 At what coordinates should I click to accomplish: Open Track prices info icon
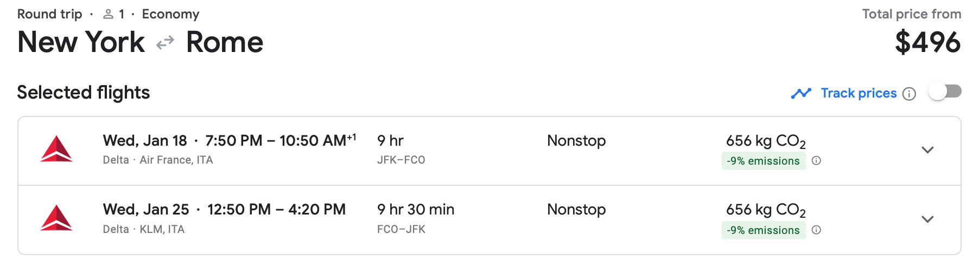pos(909,94)
